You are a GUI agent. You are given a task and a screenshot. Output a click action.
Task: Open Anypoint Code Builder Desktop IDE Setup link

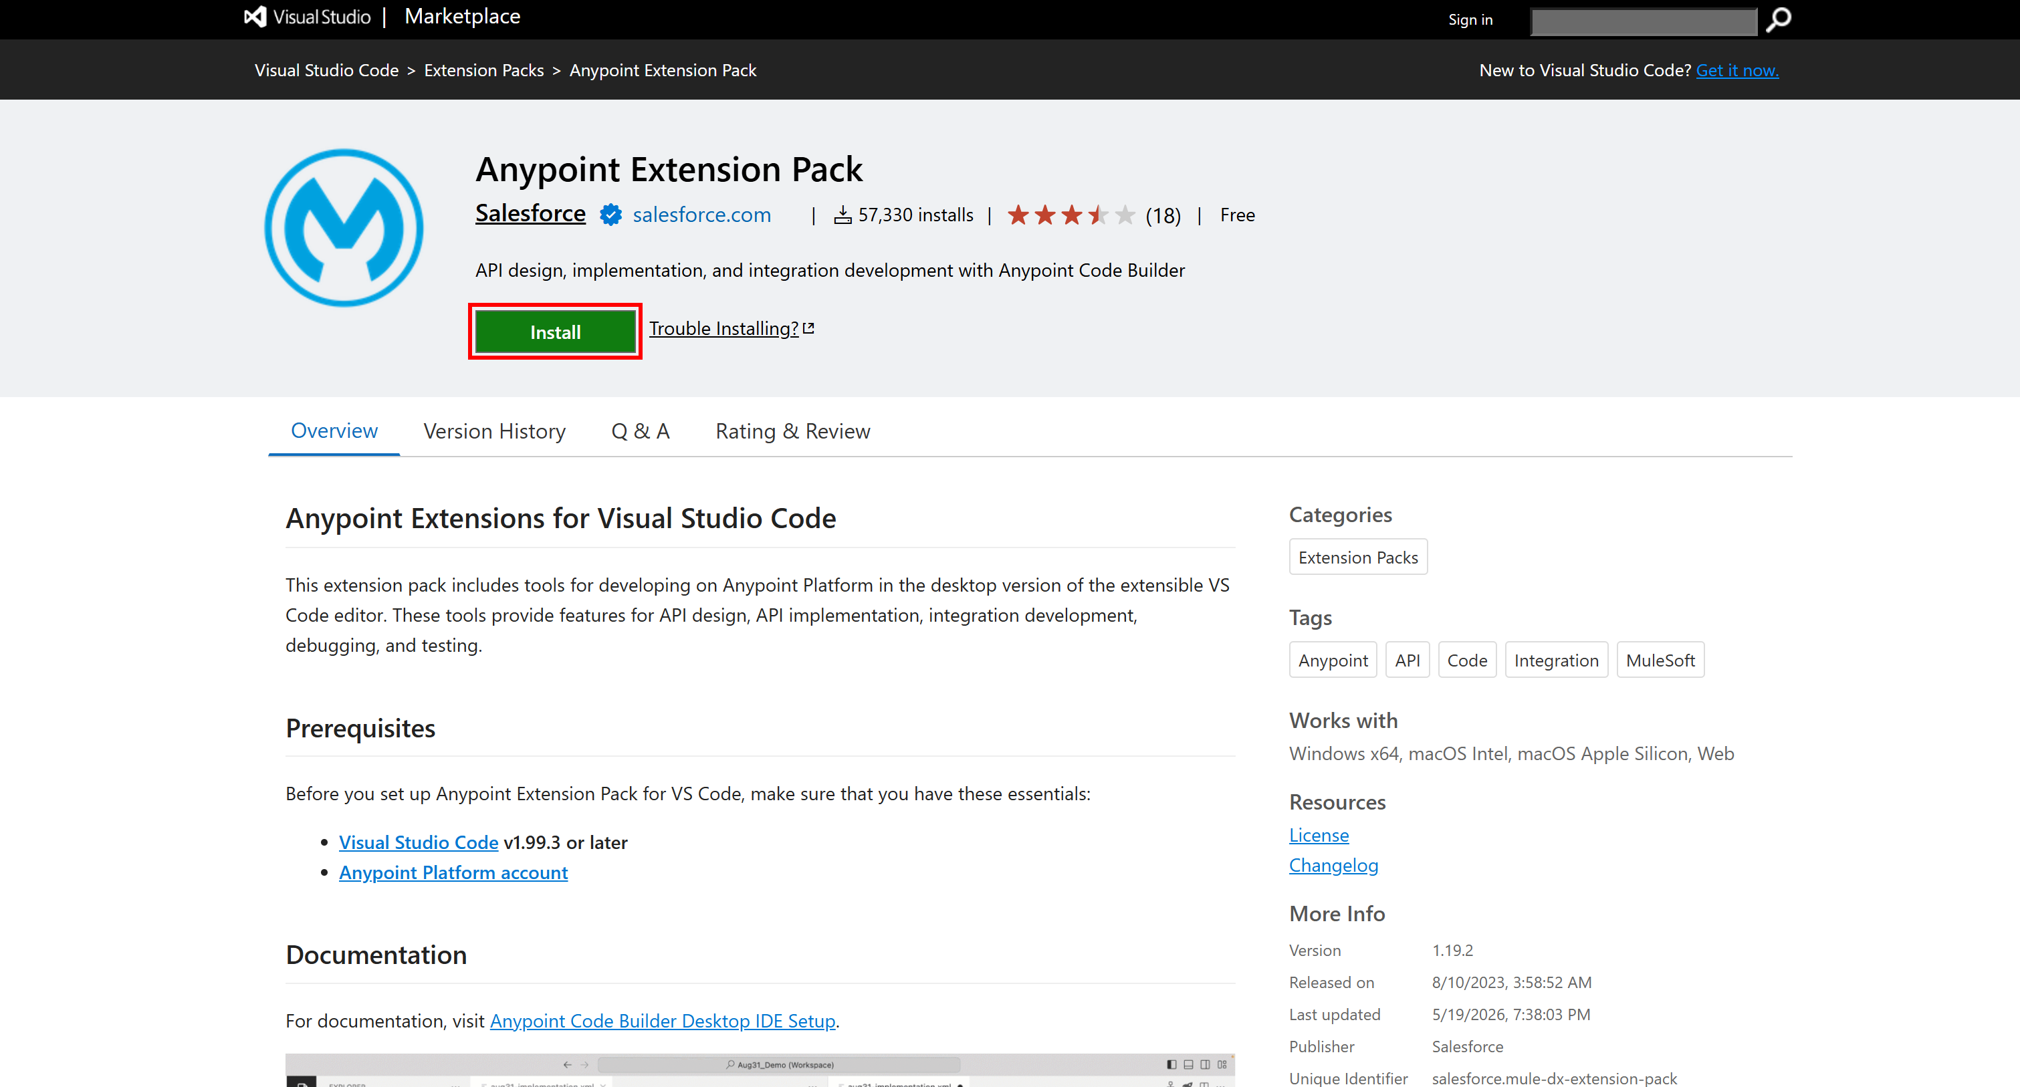[663, 1021]
